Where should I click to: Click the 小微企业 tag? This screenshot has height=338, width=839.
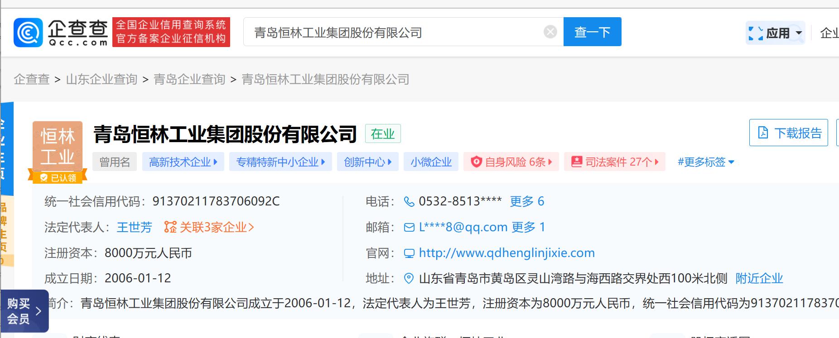click(x=431, y=162)
